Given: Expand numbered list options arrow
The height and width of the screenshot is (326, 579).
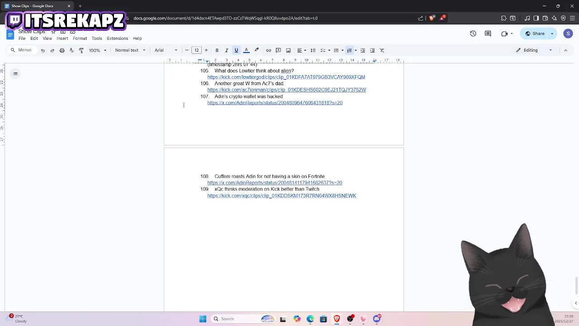Looking at the screenshot, I should tap(356, 50).
